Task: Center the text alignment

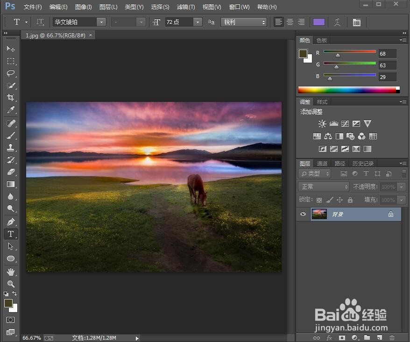Action: click(290, 22)
